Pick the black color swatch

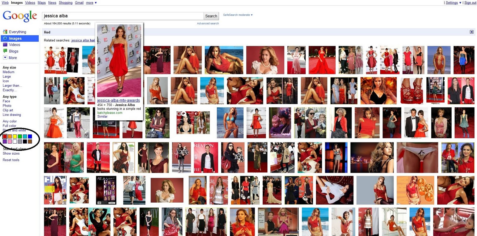[x=25, y=142]
